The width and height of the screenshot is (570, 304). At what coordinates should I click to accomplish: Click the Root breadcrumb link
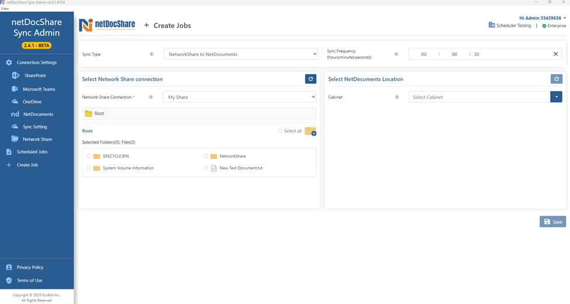pyautogui.click(x=87, y=131)
